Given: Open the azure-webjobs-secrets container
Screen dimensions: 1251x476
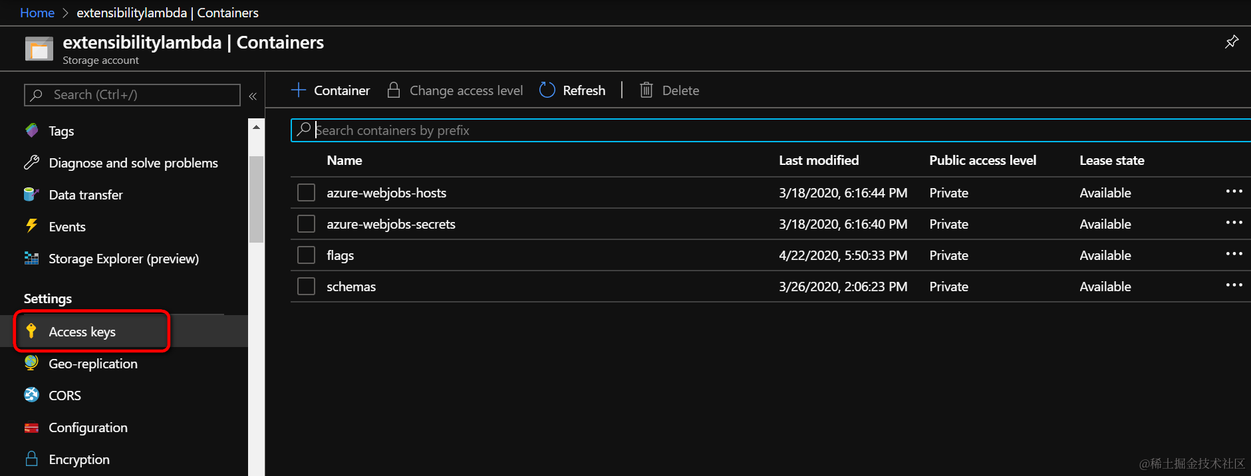Looking at the screenshot, I should [391, 224].
